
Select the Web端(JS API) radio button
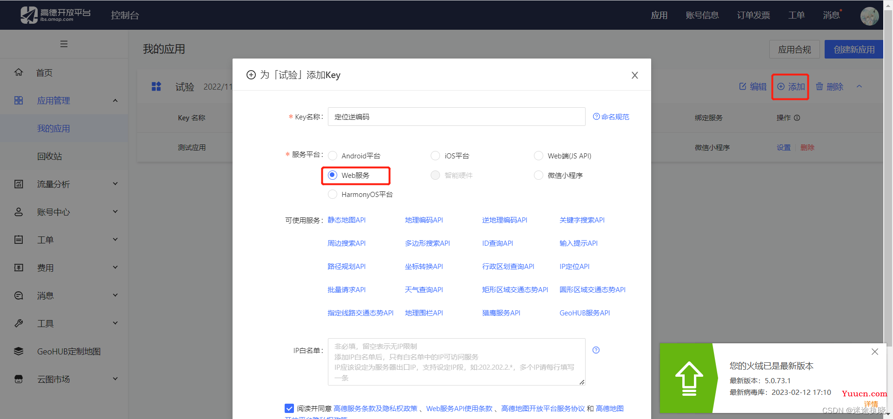(x=539, y=156)
